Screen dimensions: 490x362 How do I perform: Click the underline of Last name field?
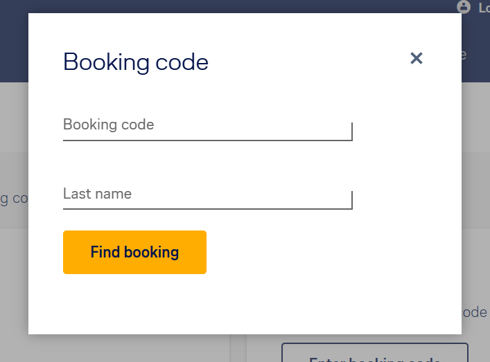(207, 209)
